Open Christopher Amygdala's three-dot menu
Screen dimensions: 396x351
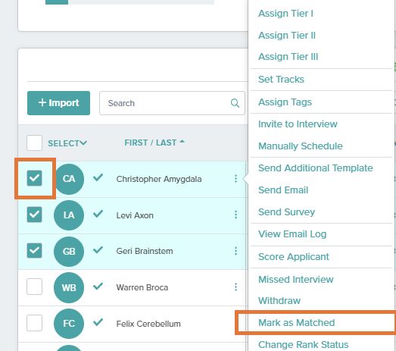(235, 179)
